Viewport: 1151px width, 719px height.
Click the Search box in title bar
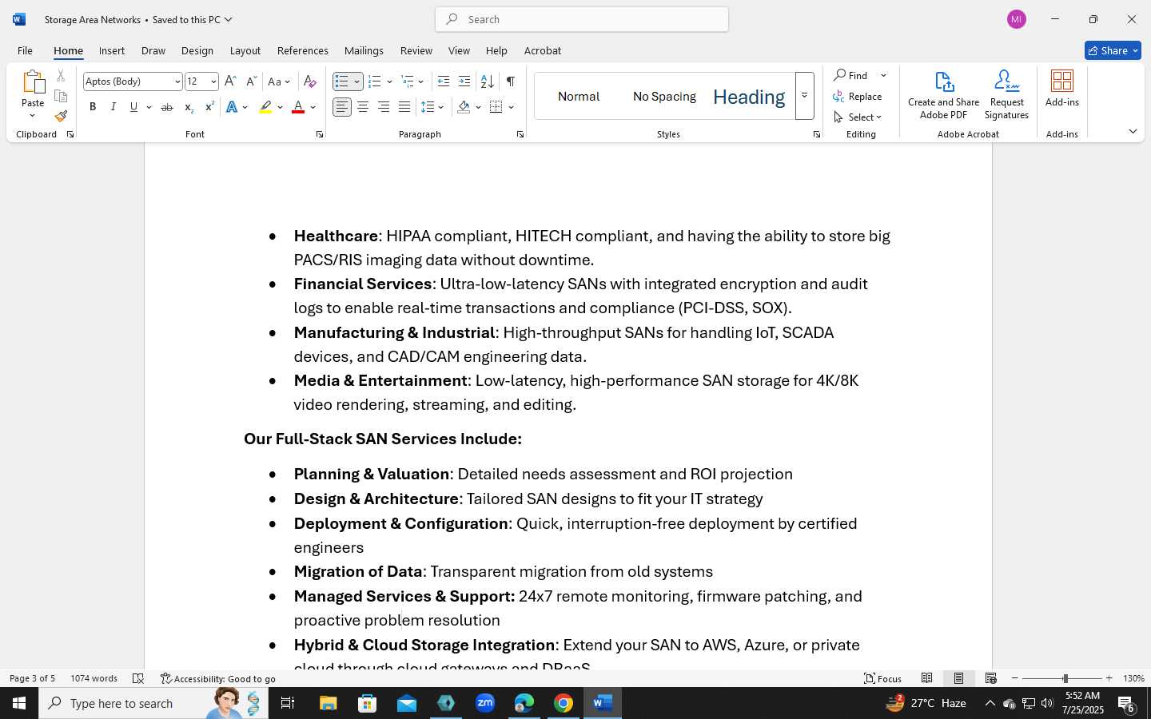pos(582,19)
